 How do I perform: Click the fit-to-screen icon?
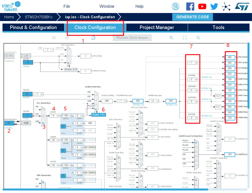[185, 38]
